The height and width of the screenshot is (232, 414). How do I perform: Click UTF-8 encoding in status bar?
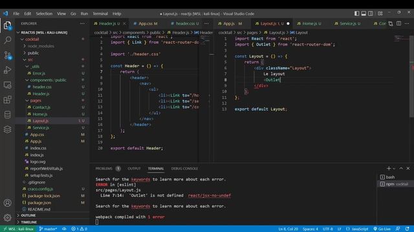tap(328, 229)
